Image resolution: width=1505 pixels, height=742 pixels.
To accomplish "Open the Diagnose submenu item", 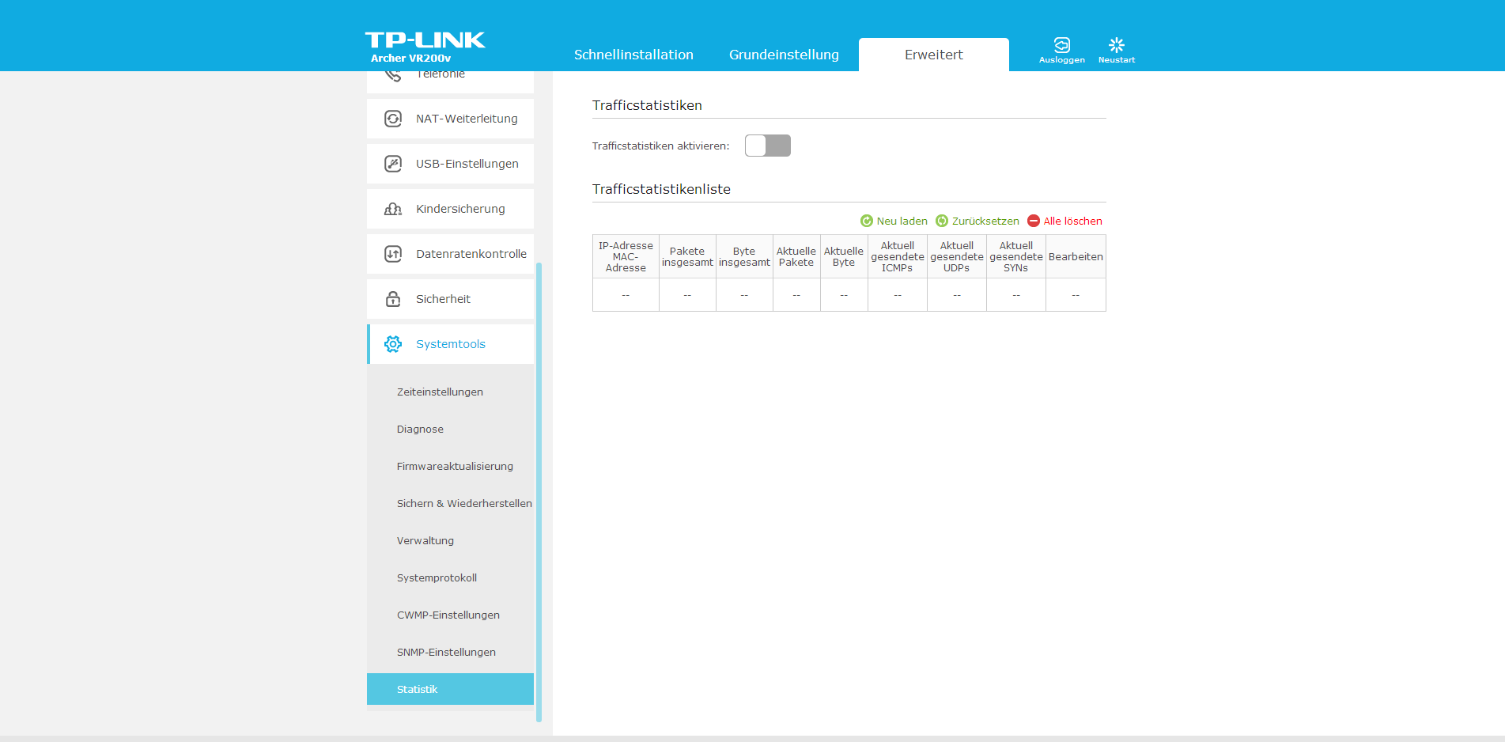I will (x=420, y=430).
